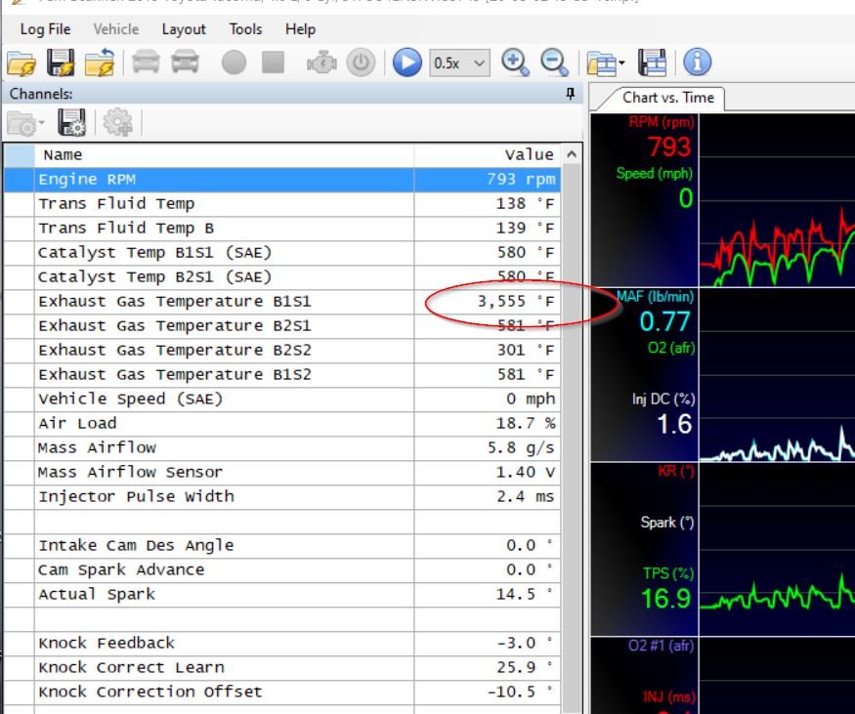Click the power button icon
Screen dimensions: 855x714
361,63
